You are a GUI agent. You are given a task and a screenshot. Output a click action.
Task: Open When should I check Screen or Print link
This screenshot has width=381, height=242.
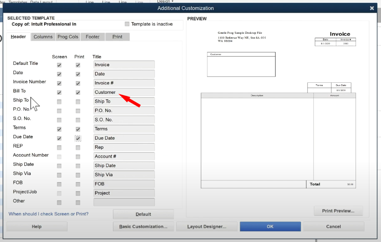(x=48, y=214)
